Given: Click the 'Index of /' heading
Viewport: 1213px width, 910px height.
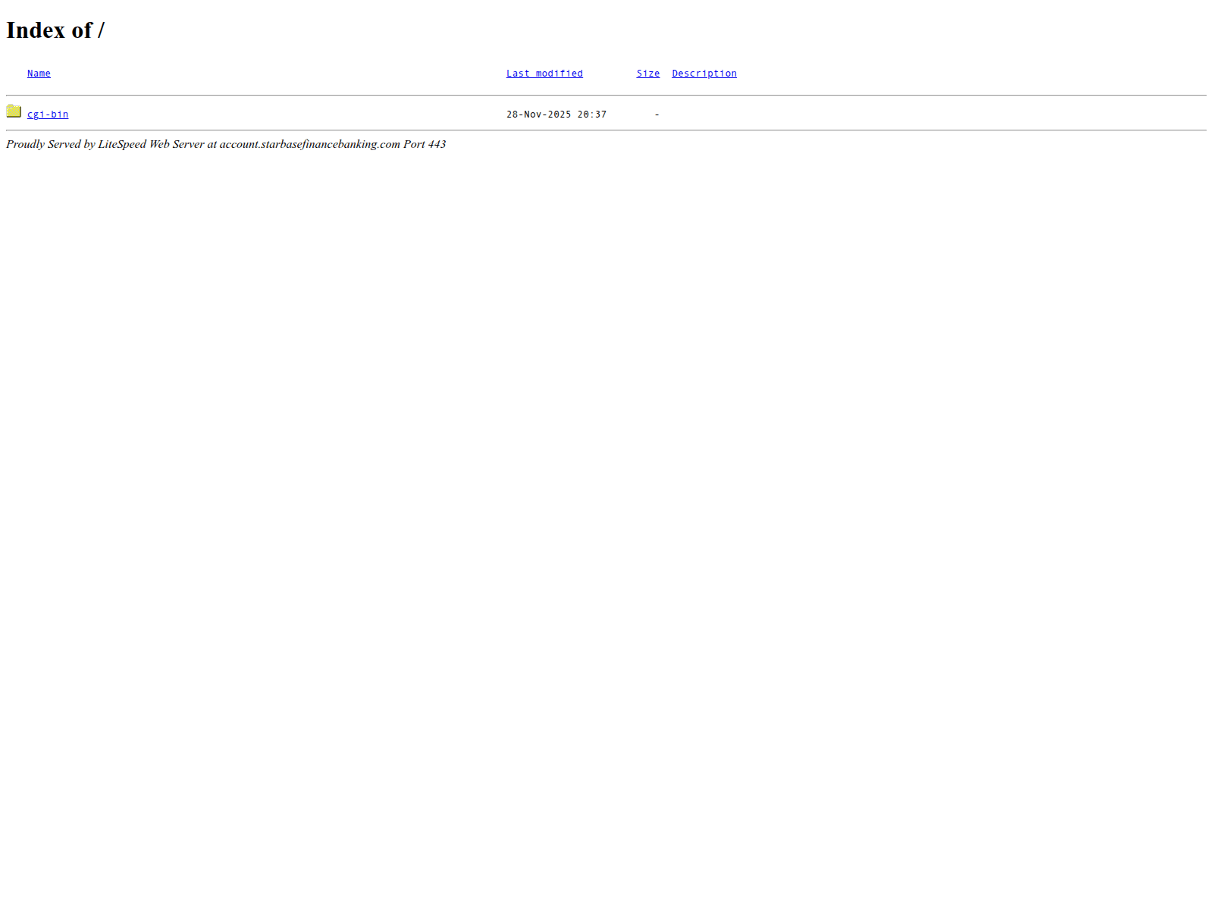Looking at the screenshot, I should coord(55,30).
